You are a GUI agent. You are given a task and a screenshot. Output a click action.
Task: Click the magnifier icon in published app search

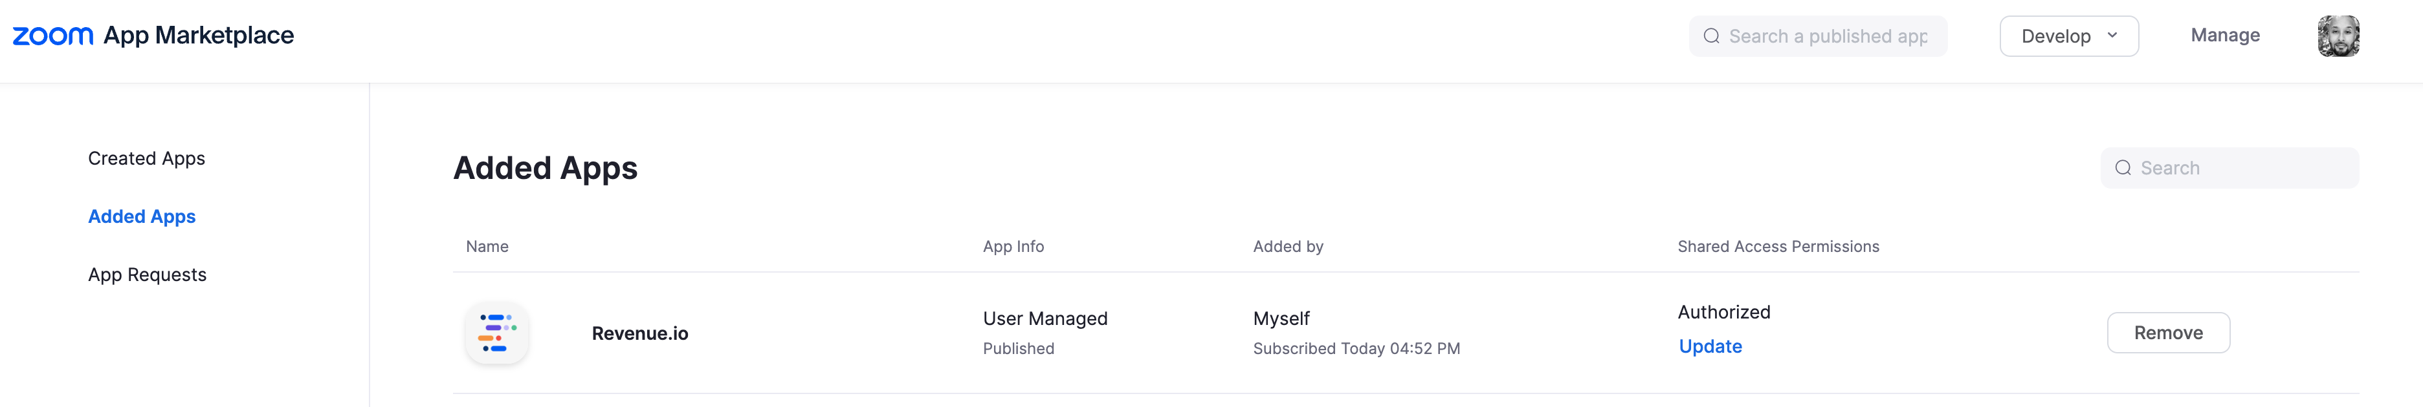(1711, 37)
